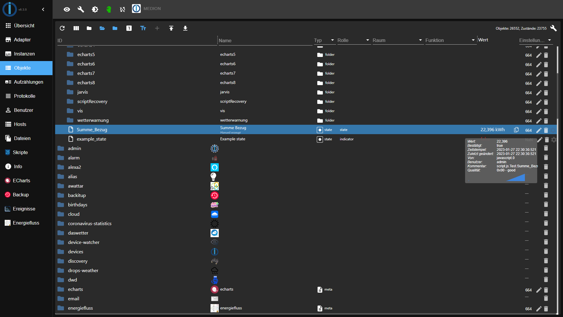563x317 pixels.
Task: Go to Skripte menu item
Action: click(20, 152)
